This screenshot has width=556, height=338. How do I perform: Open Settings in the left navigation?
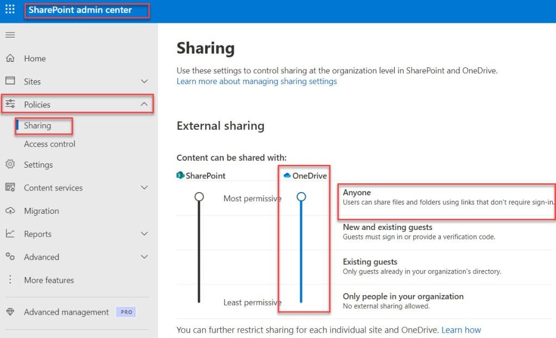[39, 165]
